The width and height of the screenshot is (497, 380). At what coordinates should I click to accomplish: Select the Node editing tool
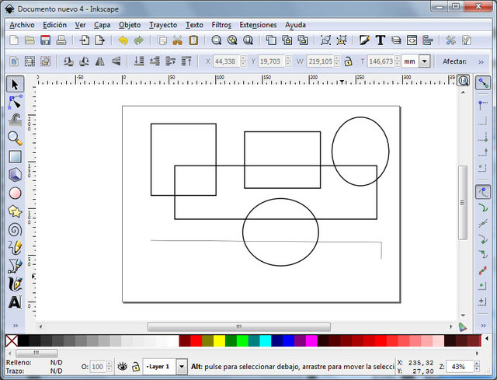(14, 102)
